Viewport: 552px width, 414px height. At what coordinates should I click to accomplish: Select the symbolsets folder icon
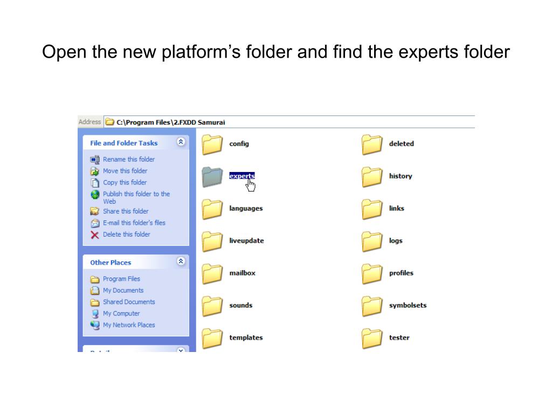pos(372,306)
